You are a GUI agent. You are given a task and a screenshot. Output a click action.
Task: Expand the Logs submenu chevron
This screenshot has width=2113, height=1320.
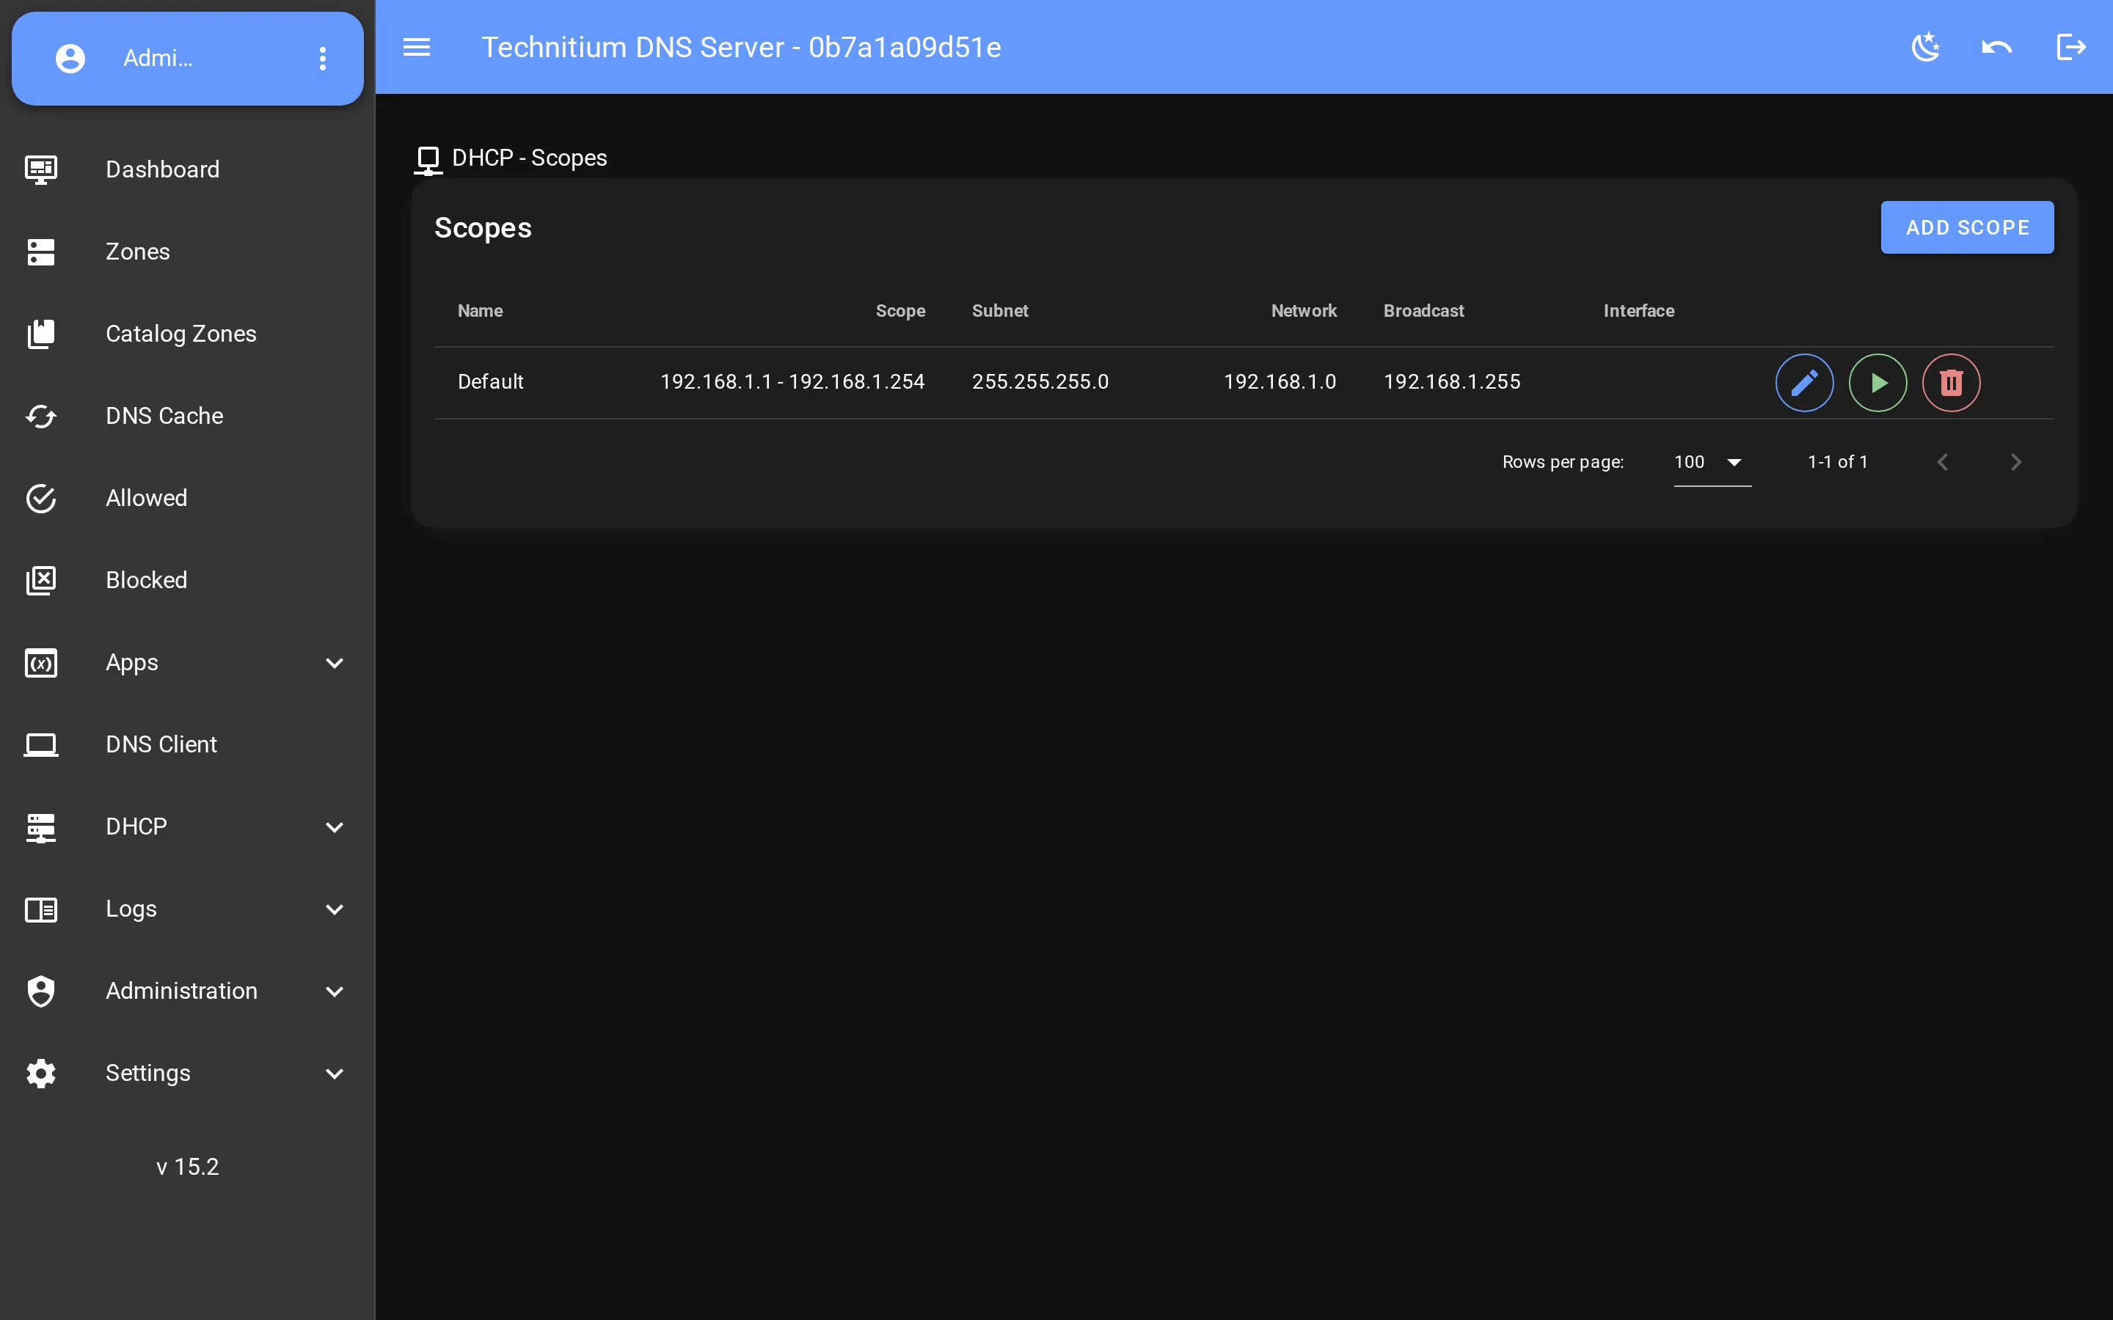[335, 909]
